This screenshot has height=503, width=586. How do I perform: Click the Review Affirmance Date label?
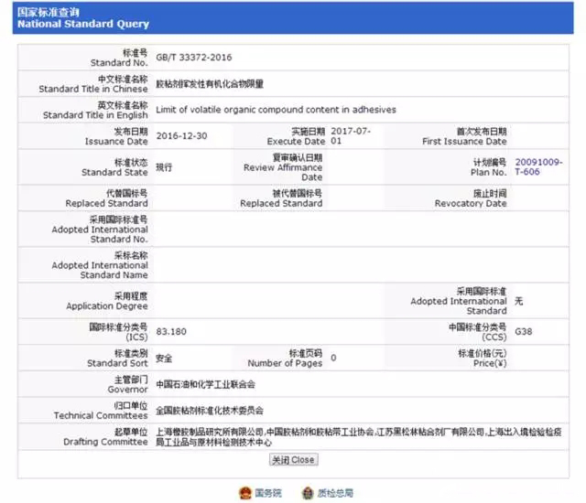(x=283, y=167)
